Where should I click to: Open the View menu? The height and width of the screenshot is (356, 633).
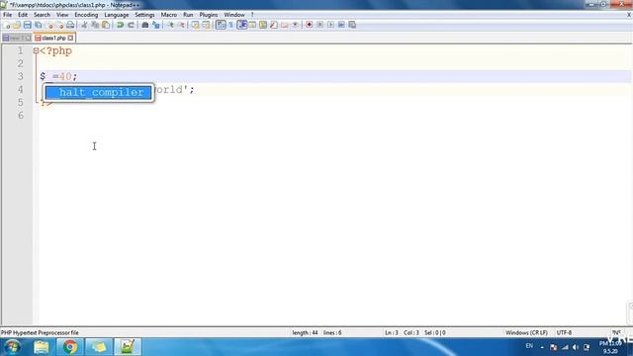[x=62, y=15]
